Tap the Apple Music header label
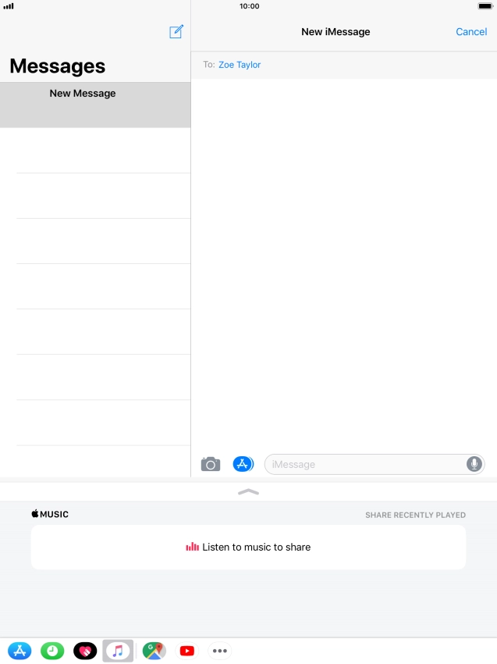The width and height of the screenshot is (497, 664). click(x=50, y=514)
